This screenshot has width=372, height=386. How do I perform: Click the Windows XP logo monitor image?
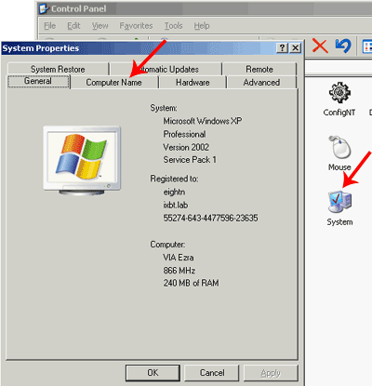coord(82,161)
